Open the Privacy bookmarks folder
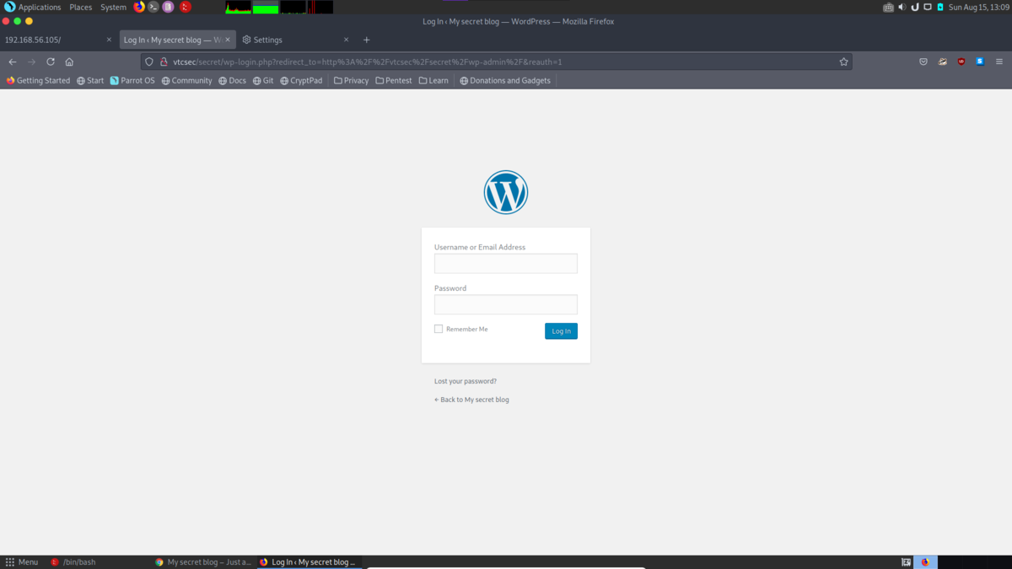The width and height of the screenshot is (1012, 569). tap(351, 81)
